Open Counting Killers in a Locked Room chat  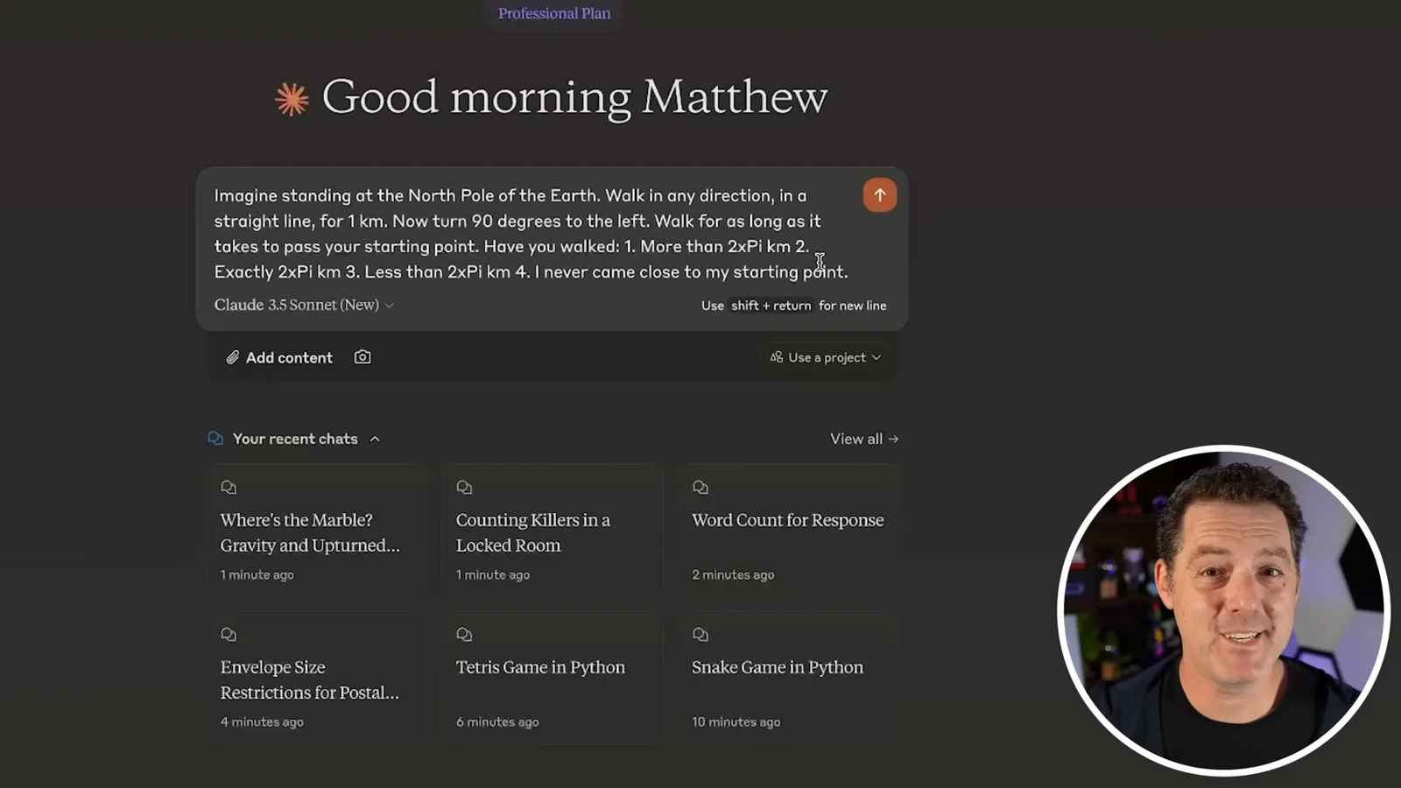point(553,531)
